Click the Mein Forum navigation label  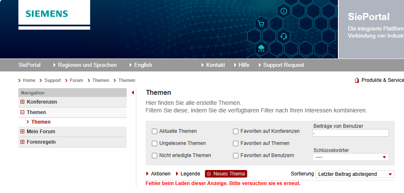click(x=41, y=132)
